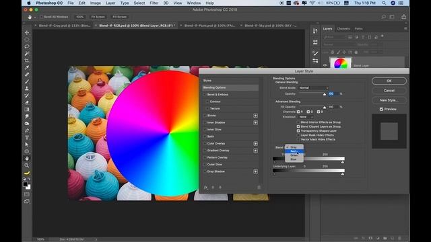Screen dimensions: 431x242
Task: Add another Stroke effect with plus icon
Action: point(255,116)
